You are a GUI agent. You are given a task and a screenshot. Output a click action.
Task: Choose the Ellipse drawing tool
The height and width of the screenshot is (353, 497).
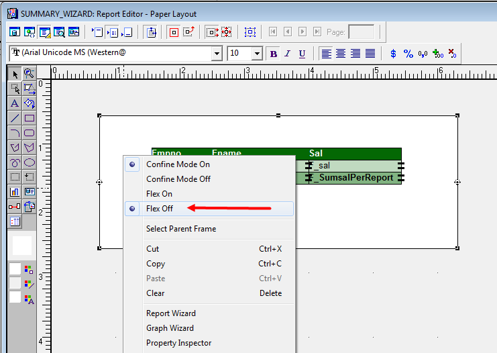tap(29, 162)
